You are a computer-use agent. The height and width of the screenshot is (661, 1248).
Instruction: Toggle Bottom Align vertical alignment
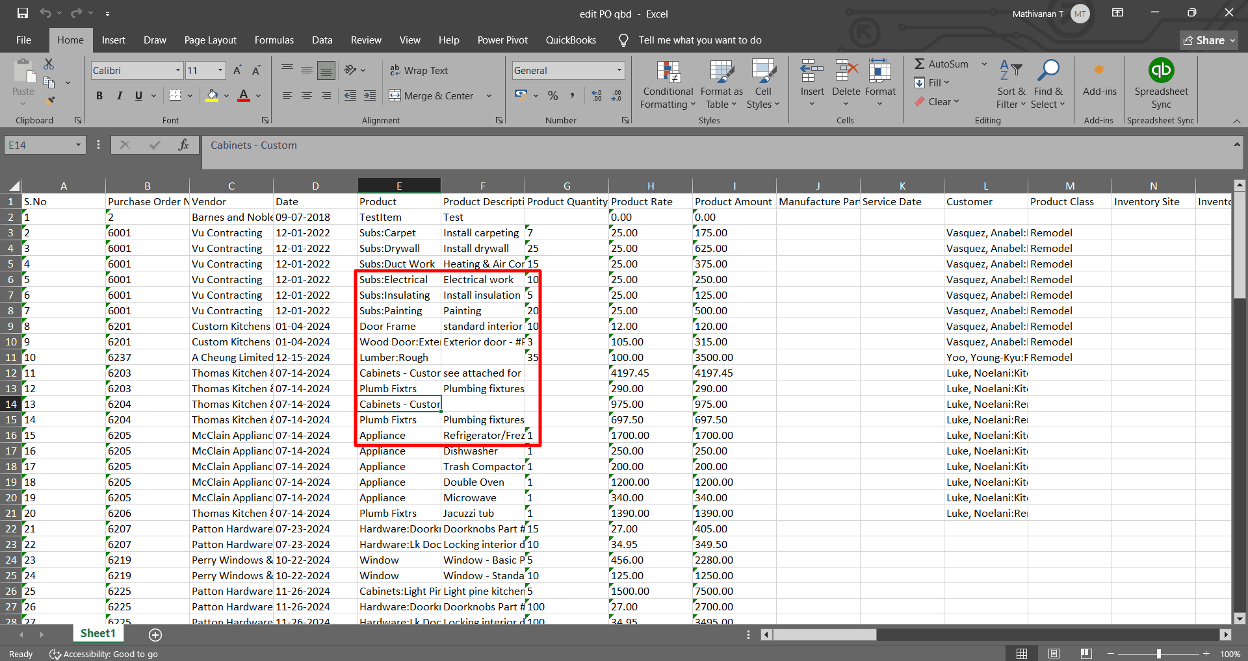[326, 70]
